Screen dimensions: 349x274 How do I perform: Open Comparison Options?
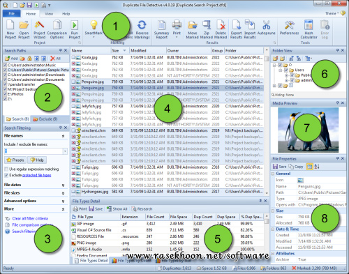pos(57,30)
